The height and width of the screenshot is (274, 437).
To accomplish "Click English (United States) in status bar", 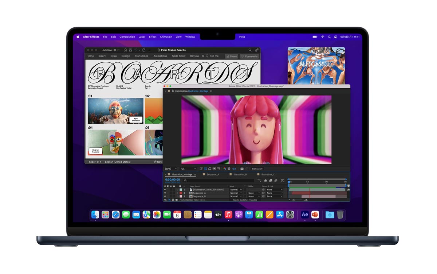I will (x=118, y=162).
